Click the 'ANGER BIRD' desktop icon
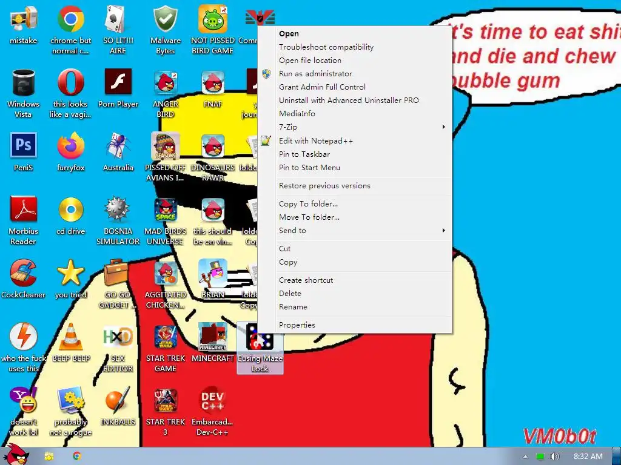The image size is (621, 465). coord(165,94)
